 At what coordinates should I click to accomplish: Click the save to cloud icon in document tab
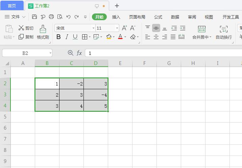(97, 6)
